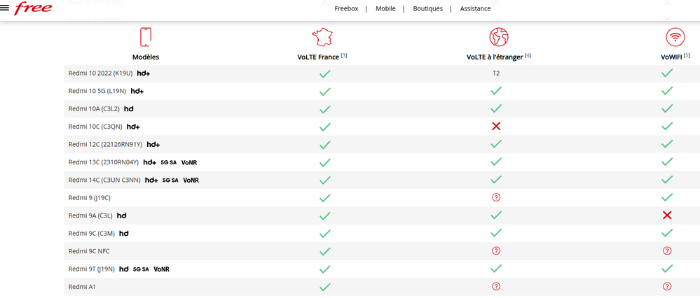Screen dimensions: 700x298
Task: Select the Redmi 10A (C3L2) model name
Action: point(94,108)
